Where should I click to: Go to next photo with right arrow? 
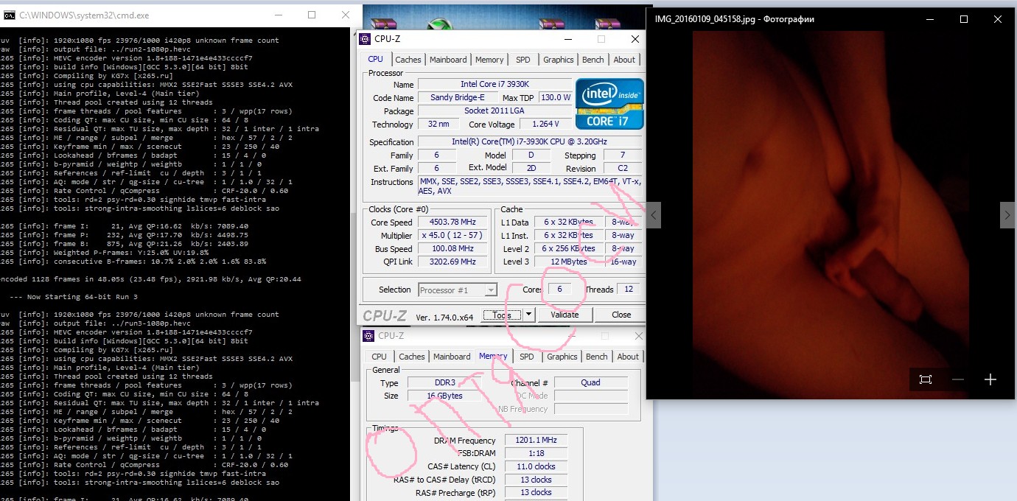pos(1007,215)
